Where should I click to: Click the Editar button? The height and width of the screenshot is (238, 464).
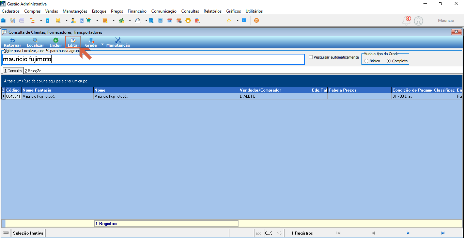(73, 43)
